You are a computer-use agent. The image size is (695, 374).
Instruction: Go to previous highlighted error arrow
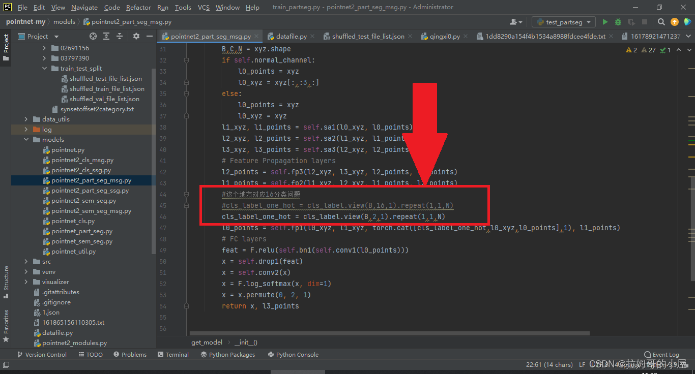678,50
